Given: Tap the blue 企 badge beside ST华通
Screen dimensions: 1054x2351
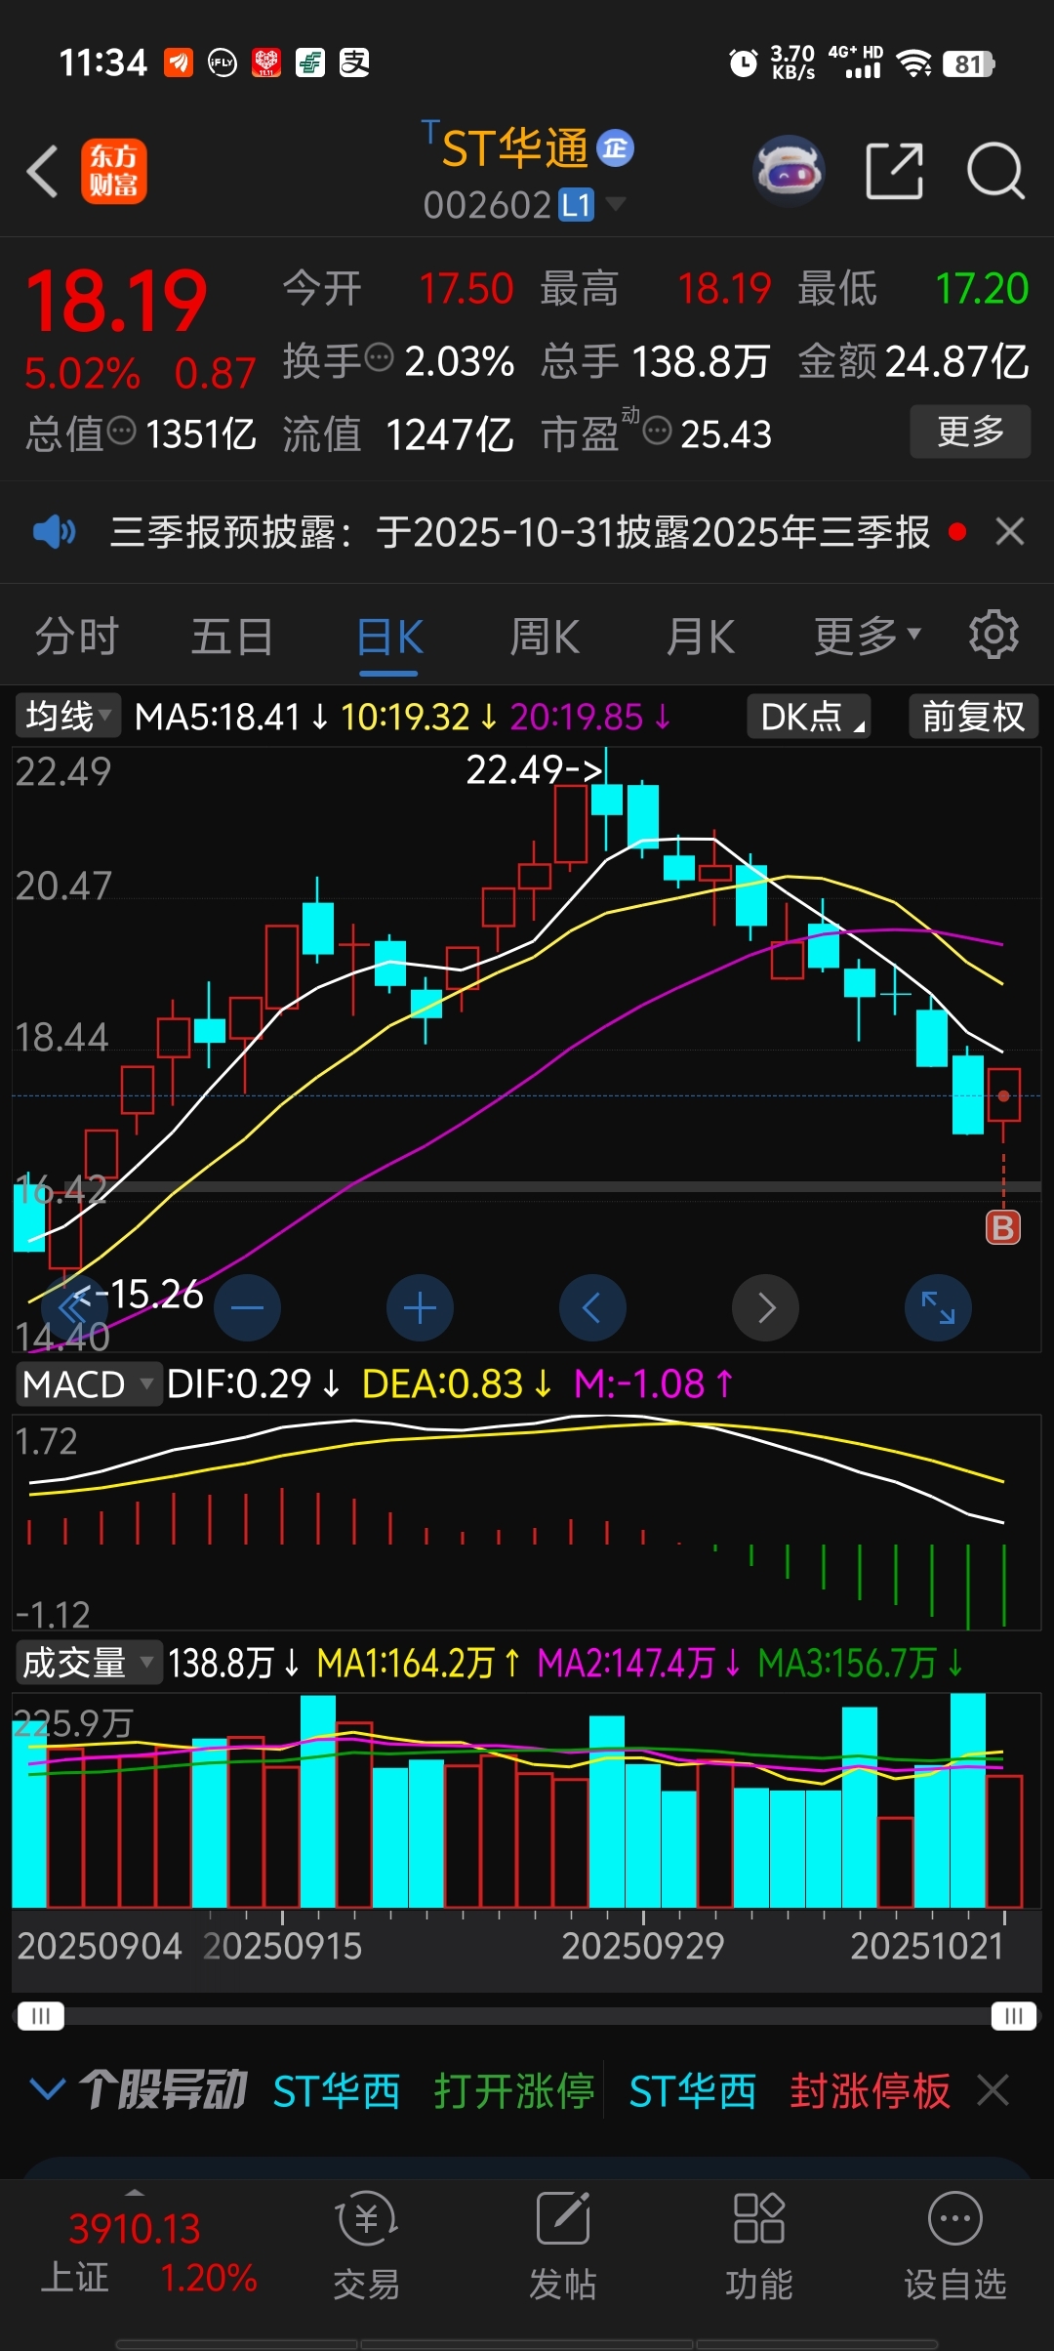Looking at the screenshot, I should tap(615, 148).
